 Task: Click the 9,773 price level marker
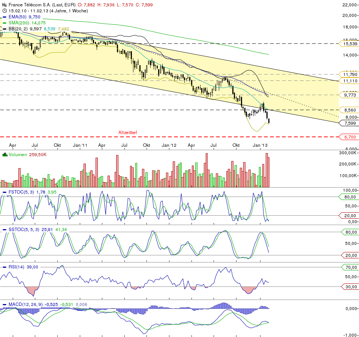tap(348, 95)
